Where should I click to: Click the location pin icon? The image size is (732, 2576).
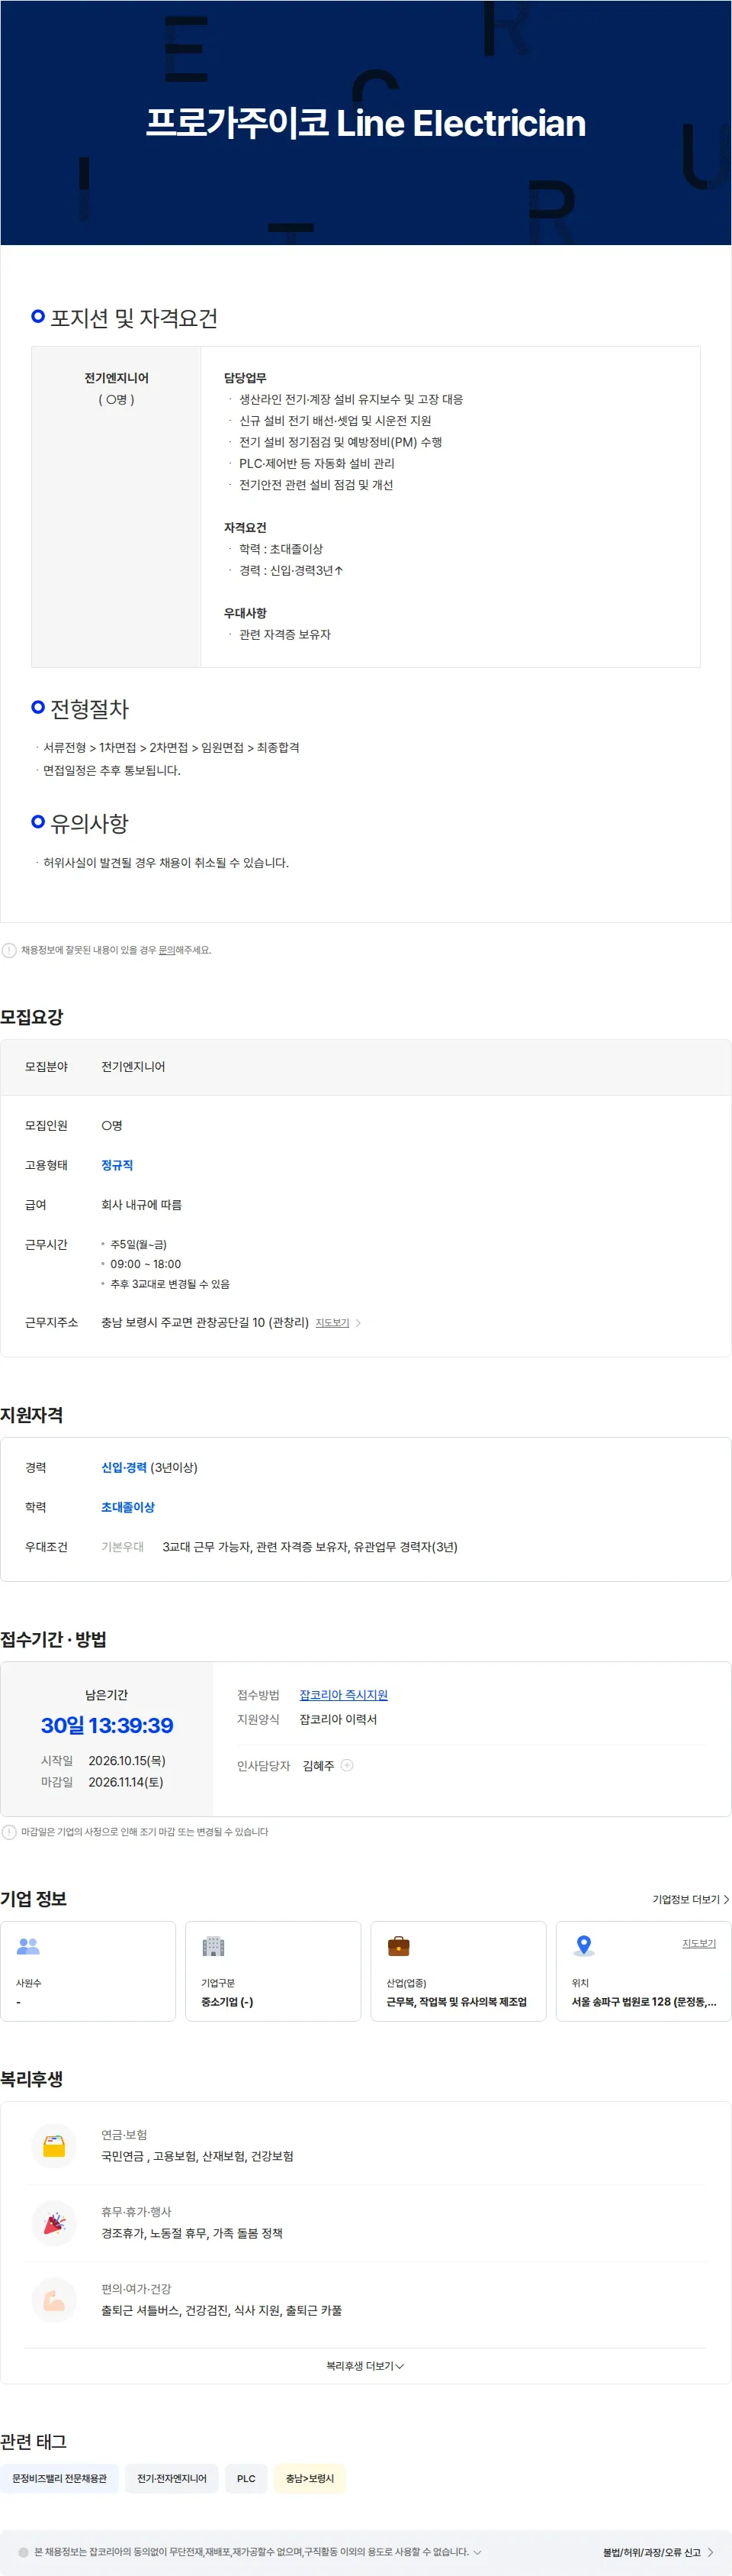pyautogui.click(x=584, y=1946)
